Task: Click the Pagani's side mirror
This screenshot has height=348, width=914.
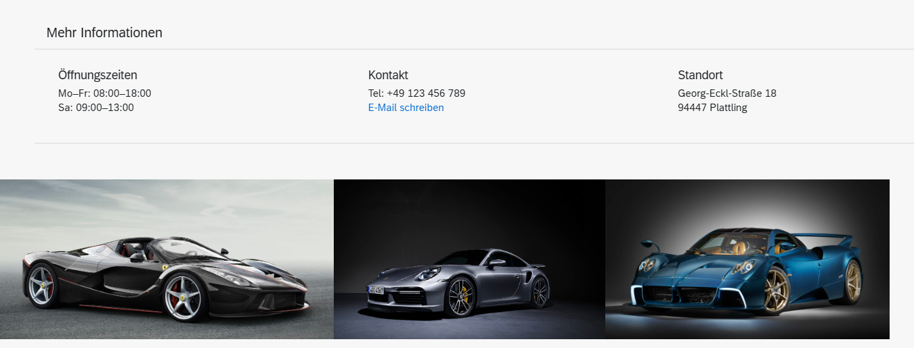Action: (x=649, y=243)
